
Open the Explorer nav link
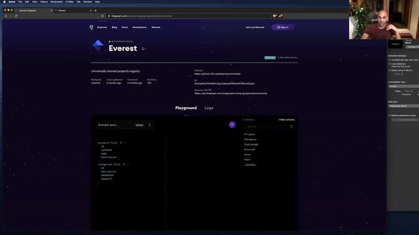102,27
